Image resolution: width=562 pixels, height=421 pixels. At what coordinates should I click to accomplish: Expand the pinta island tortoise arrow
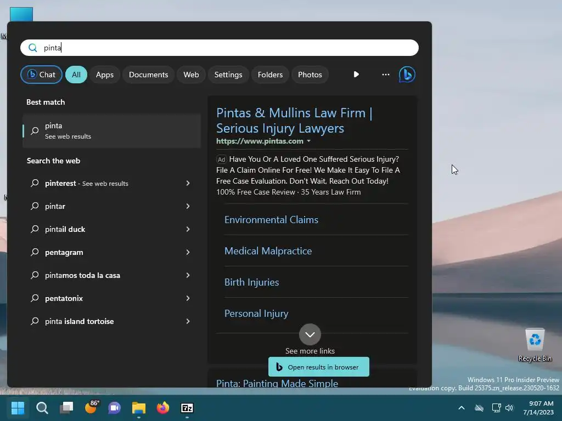click(188, 321)
